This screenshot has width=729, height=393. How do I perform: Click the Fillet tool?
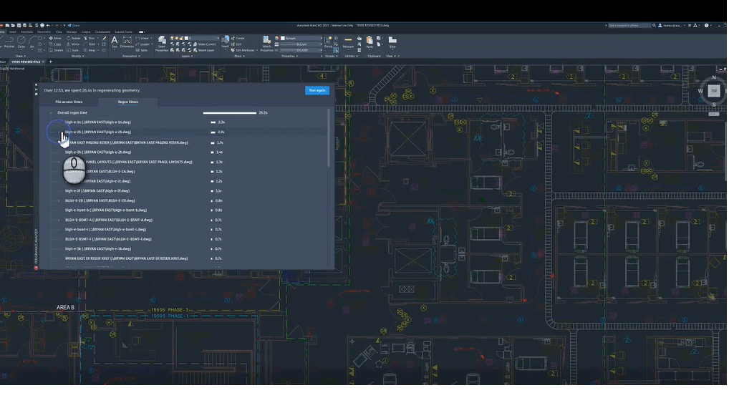point(90,44)
